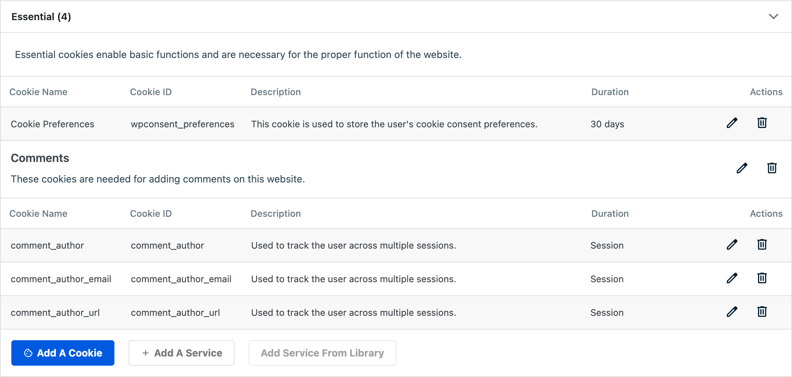Click the plus icon in Add A Service
Screen dimensions: 792x377
coord(145,353)
